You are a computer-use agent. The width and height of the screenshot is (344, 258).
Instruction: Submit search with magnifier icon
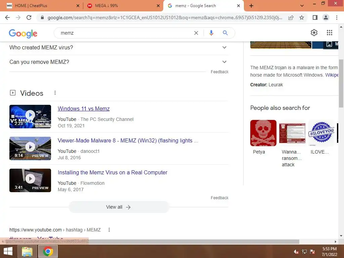pos(225,33)
